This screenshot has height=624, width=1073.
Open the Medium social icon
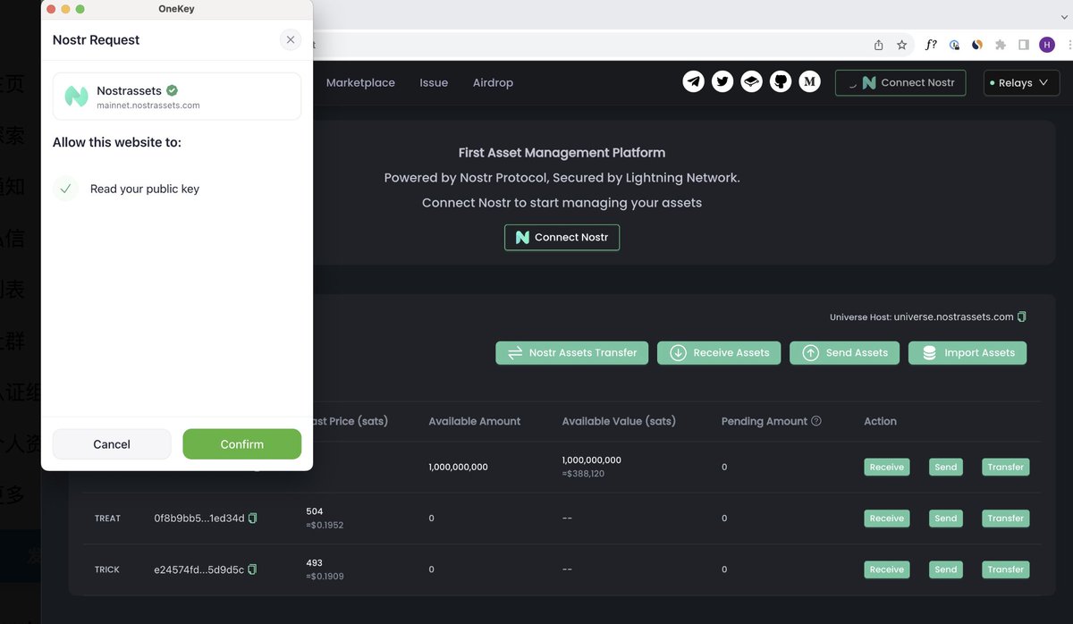click(810, 82)
